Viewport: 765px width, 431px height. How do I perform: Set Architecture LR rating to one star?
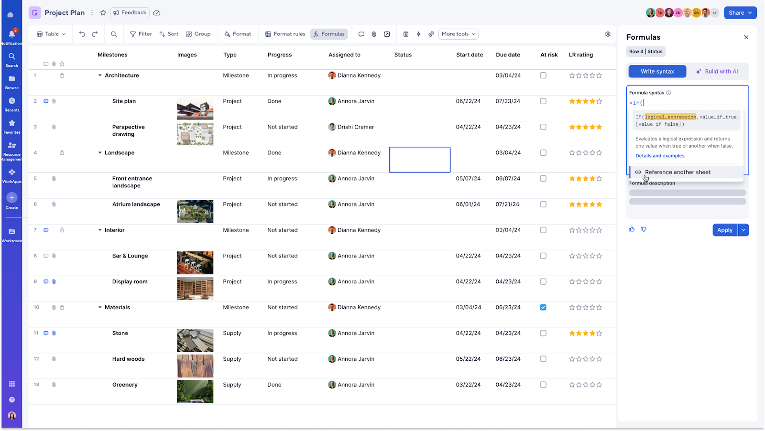click(572, 75)
